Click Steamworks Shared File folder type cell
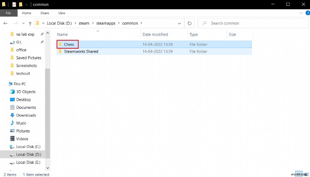 (x=198, y=52)
